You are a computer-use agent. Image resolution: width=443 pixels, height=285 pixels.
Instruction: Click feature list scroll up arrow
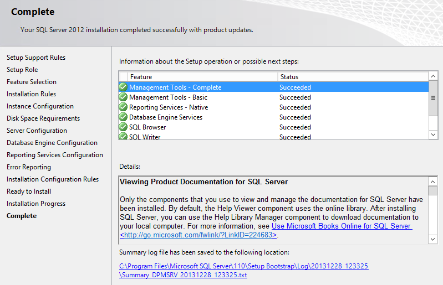coord(433,76)
